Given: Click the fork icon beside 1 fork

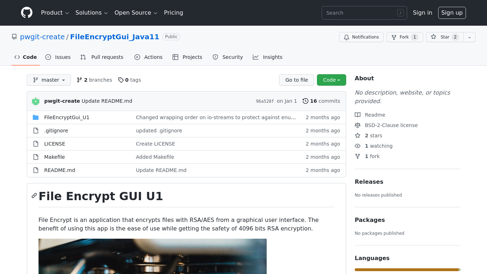Looking at the screenshot, I should click(358, 156).
